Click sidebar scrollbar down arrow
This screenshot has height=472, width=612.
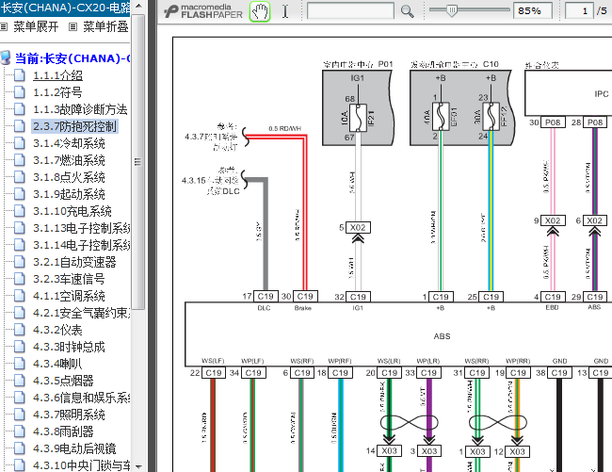click(138, 465)
